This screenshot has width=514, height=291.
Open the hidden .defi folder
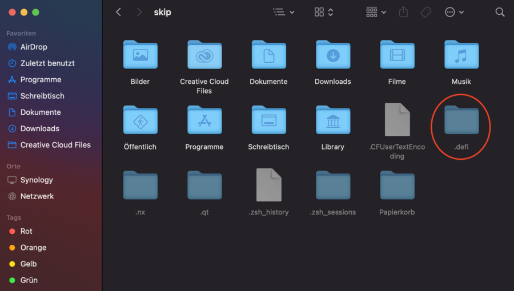461,121
